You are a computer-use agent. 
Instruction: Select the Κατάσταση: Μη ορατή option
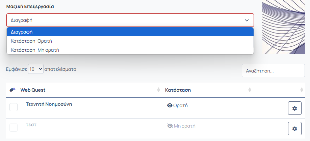pos(130,50)
